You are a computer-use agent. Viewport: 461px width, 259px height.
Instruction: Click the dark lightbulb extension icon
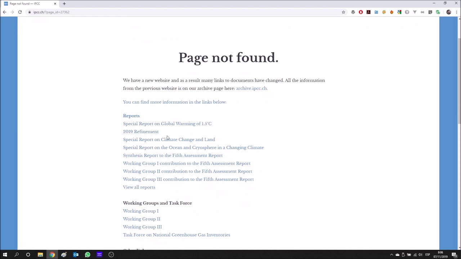pos(430,12)
